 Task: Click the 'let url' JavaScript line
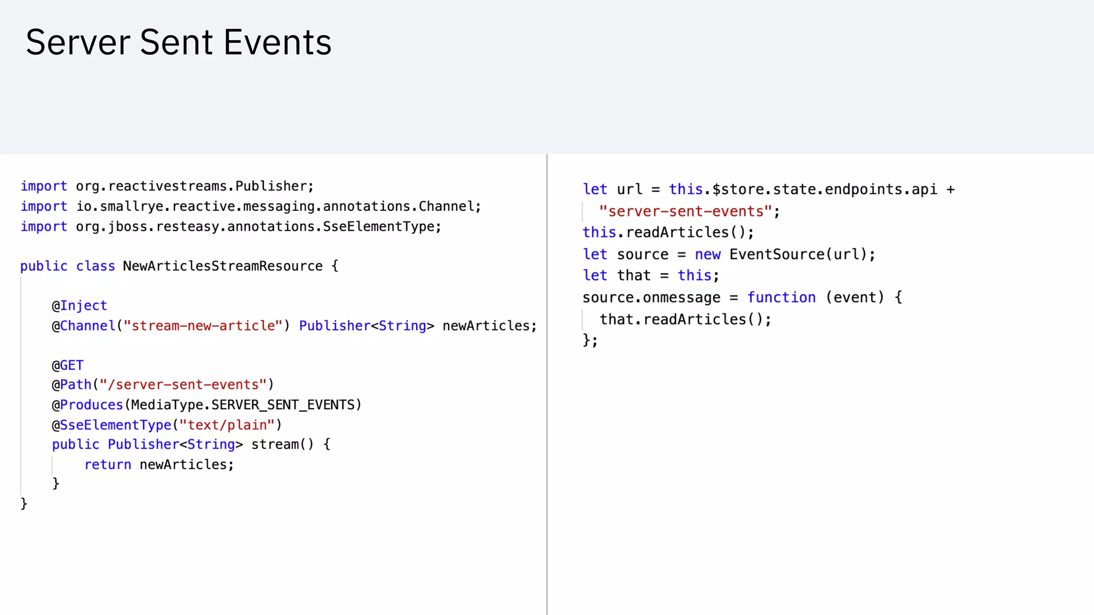769,190
